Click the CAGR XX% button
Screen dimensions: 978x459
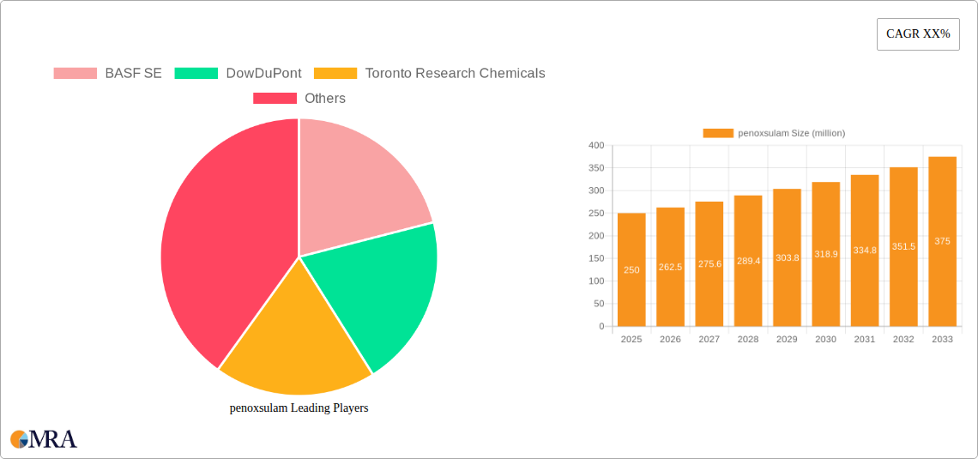pyautogui.click(x=918, y=34)
